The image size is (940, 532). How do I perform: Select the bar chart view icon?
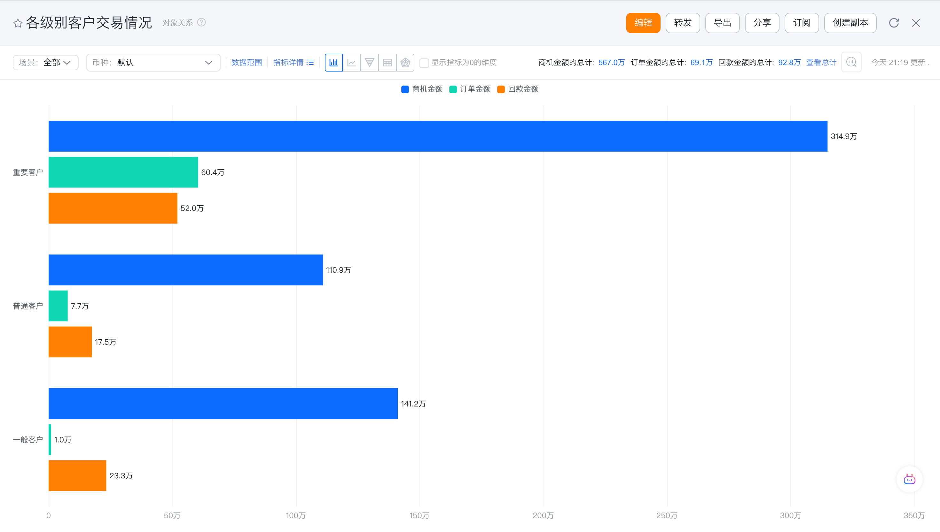[x=333, y=63]
